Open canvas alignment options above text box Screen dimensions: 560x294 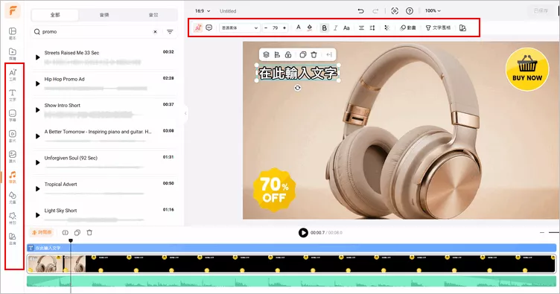(277, 54)
